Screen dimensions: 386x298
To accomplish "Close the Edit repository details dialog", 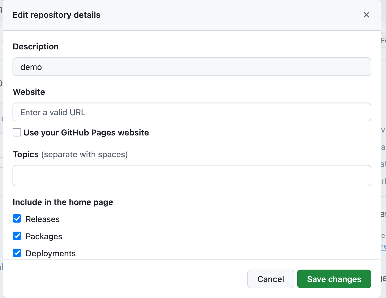I will (x=366, y=15).
